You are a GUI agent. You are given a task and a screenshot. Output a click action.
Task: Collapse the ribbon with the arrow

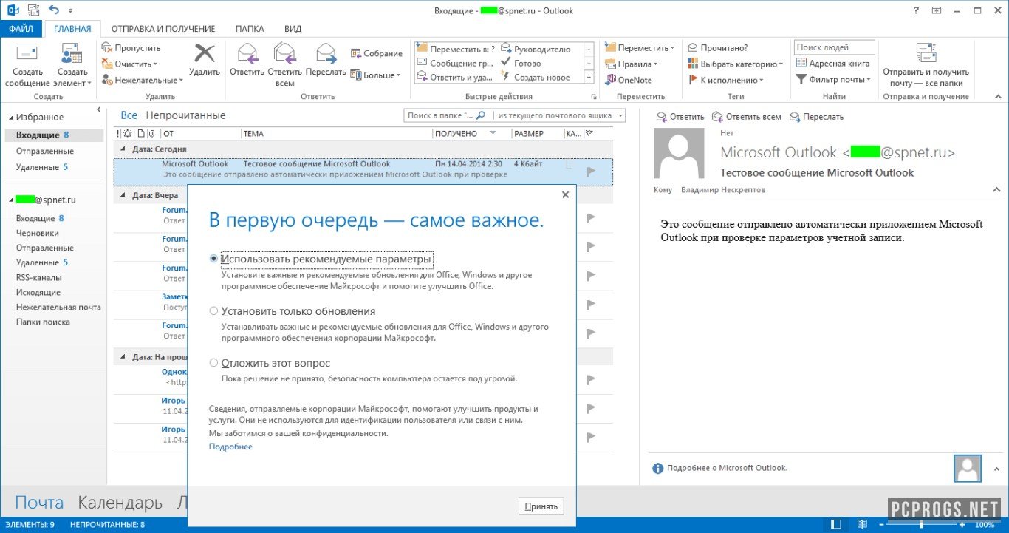tap(999, 96)
